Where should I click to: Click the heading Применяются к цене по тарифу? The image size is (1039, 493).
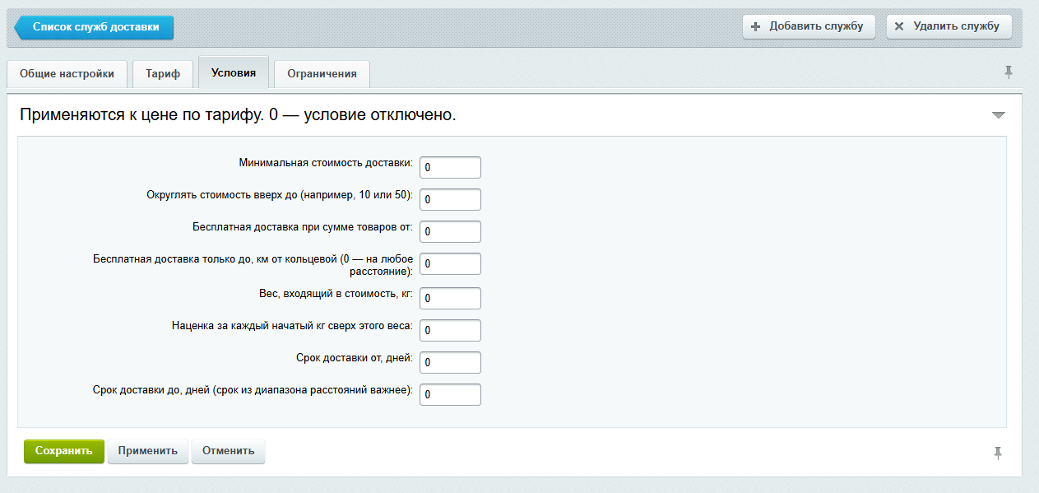coord(238,115)
